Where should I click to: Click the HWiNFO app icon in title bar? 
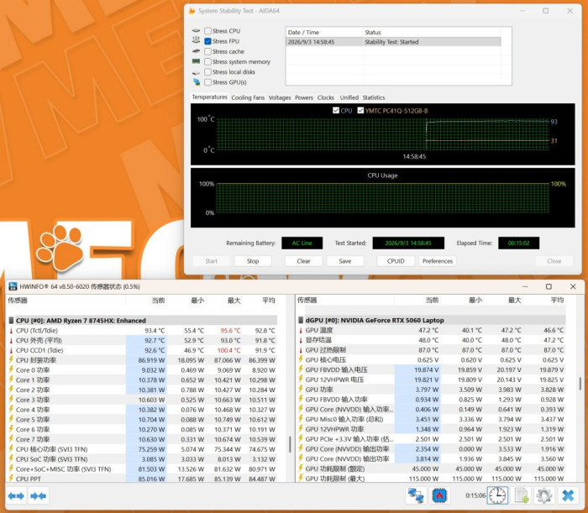coord(13,286)
